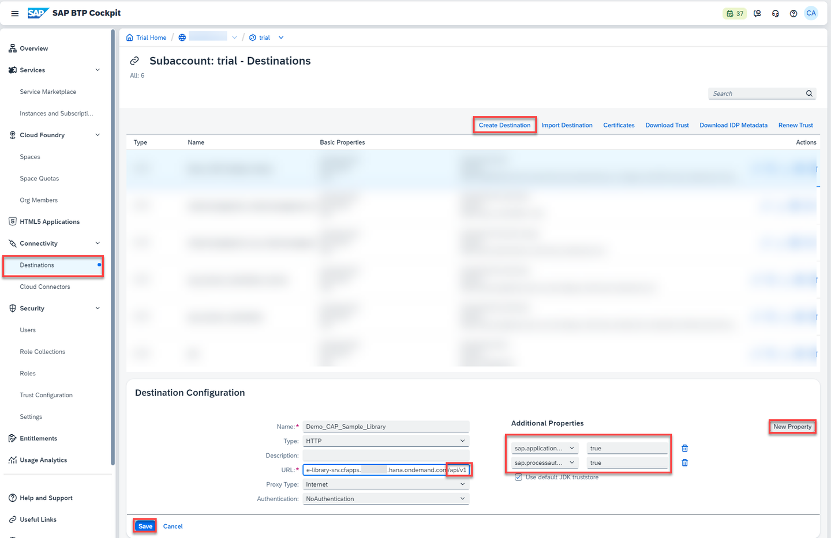Viewport: 831px width, 538px height.
Task: Expand the global account breadcrumb dropdown
Action: pos(234,37)
